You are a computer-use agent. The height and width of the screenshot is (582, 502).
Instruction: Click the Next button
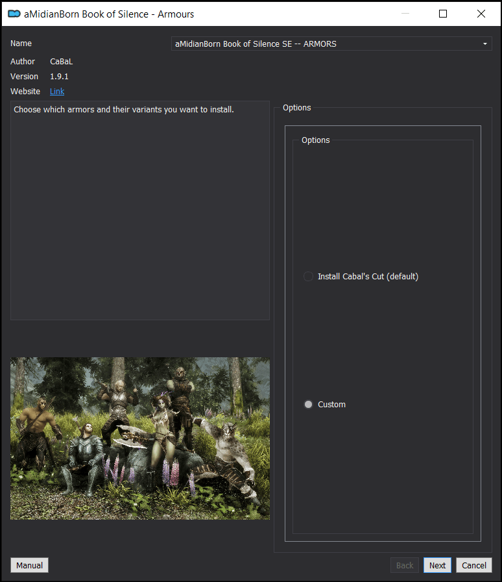pos(437,565)
